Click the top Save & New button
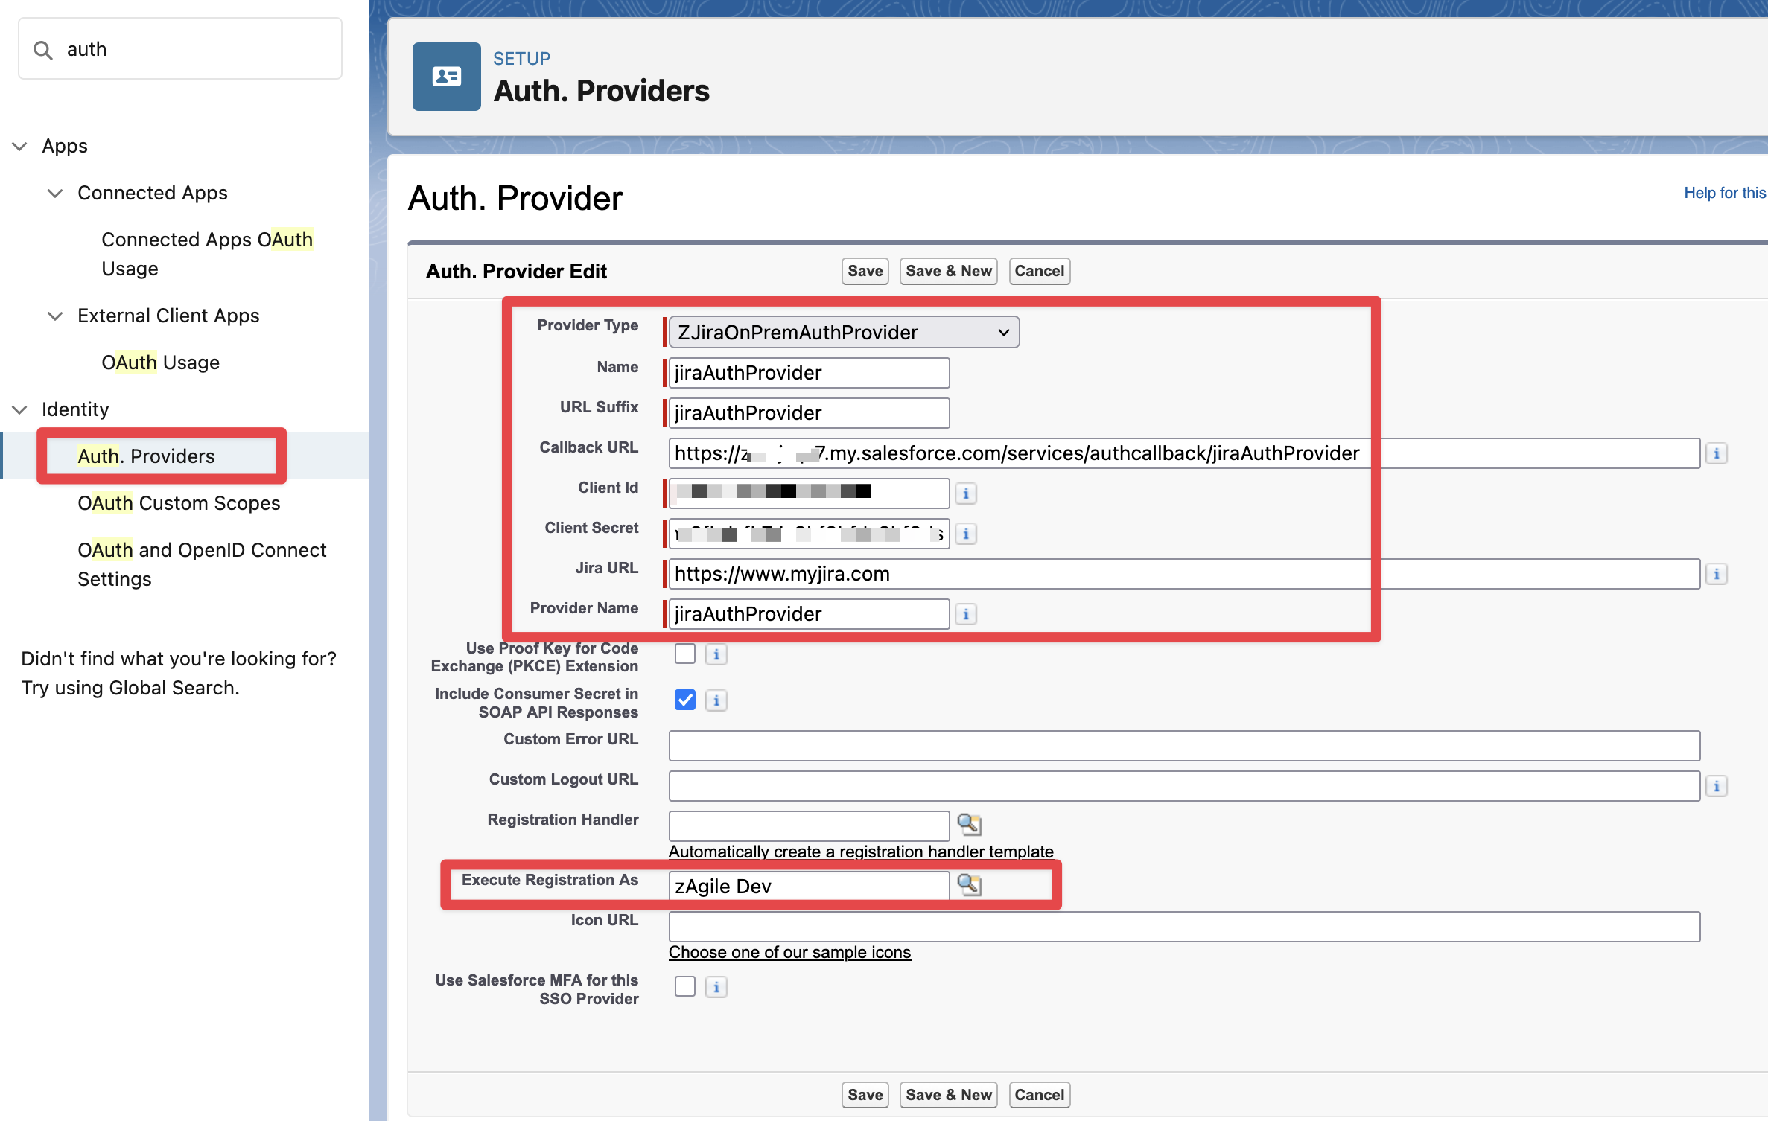 pos(948,271)
